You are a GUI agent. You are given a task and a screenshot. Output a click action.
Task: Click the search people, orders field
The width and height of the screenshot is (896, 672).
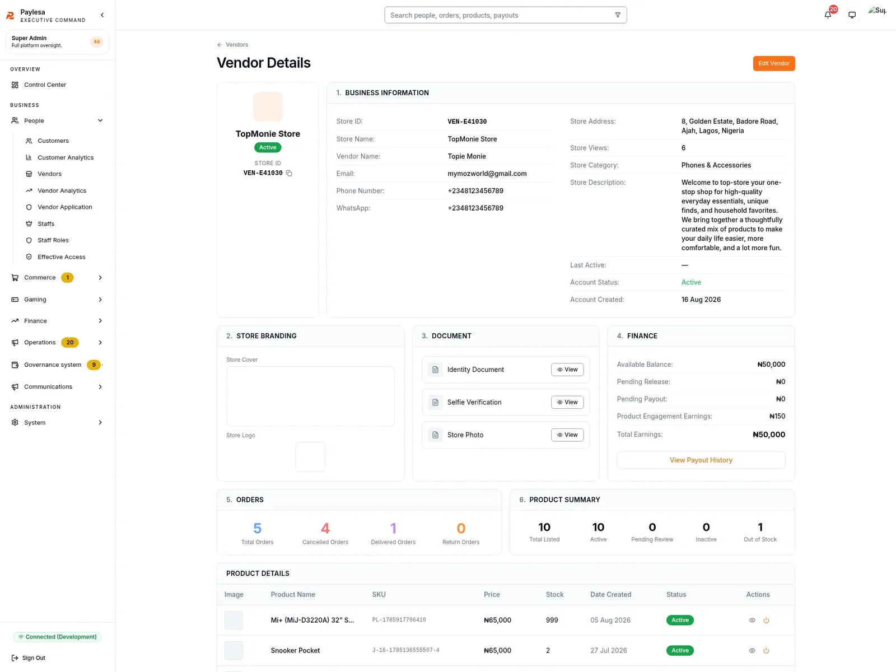click(x=506, y=15)
